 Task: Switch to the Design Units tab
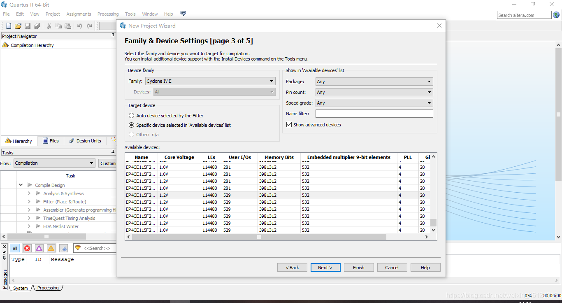click(85, 141)
